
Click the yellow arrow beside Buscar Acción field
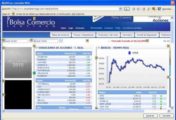click(4, 40)
